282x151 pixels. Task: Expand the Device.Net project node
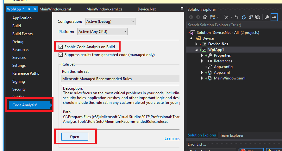tap(197, 44)
